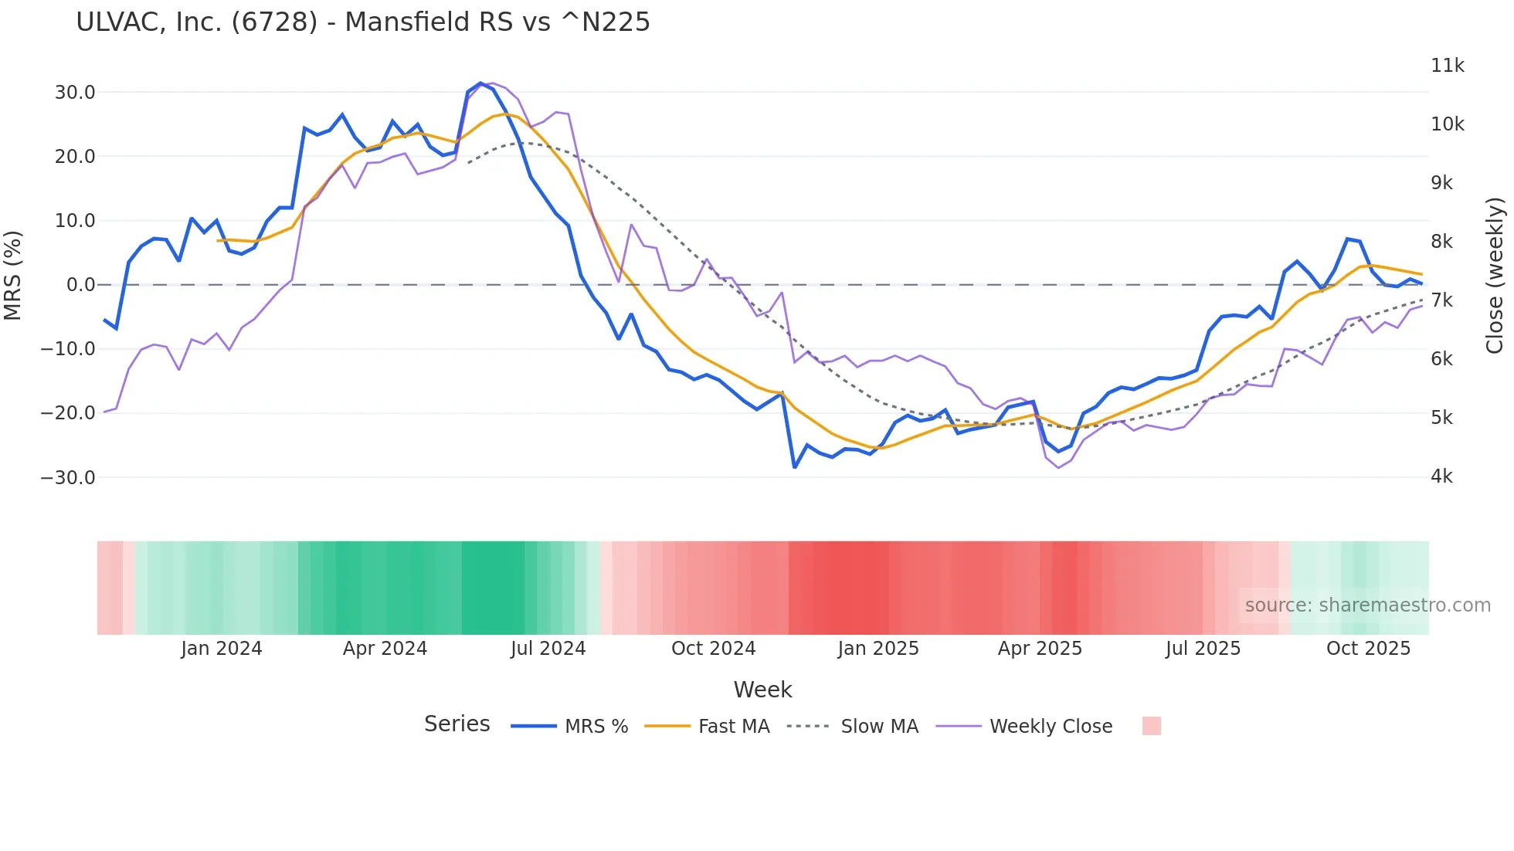Toggle the Fast MA legend entry
Viewport: 1514px width, 851px height.
[708, 726]
